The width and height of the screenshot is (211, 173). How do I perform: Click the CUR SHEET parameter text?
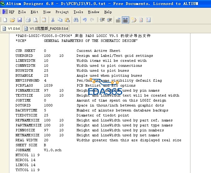pos(26,51)
